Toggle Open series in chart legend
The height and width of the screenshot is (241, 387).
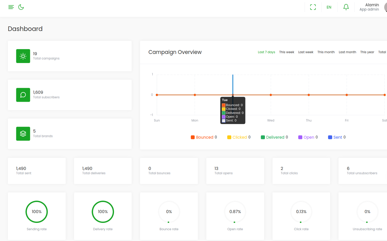[308, 137]
